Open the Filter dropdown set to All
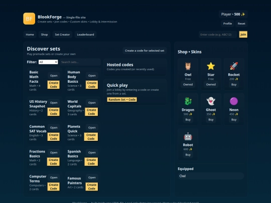 [x=48, y=62]
